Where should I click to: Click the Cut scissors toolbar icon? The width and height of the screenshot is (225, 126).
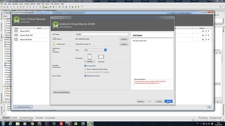coord(18,7)
